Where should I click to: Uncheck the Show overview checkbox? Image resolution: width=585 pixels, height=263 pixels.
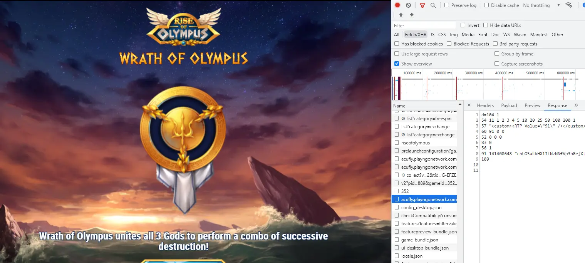pos(397,64)
